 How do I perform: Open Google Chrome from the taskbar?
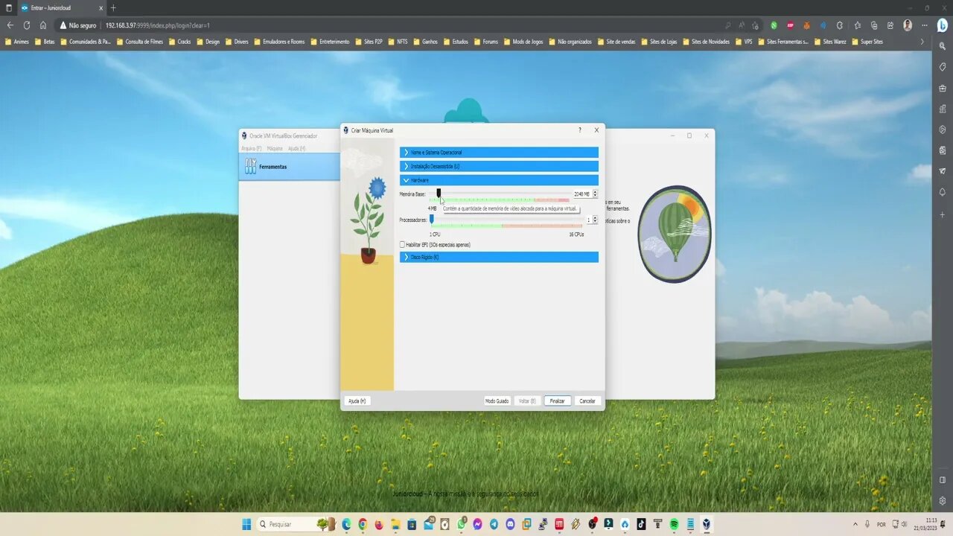pos(363,524)
